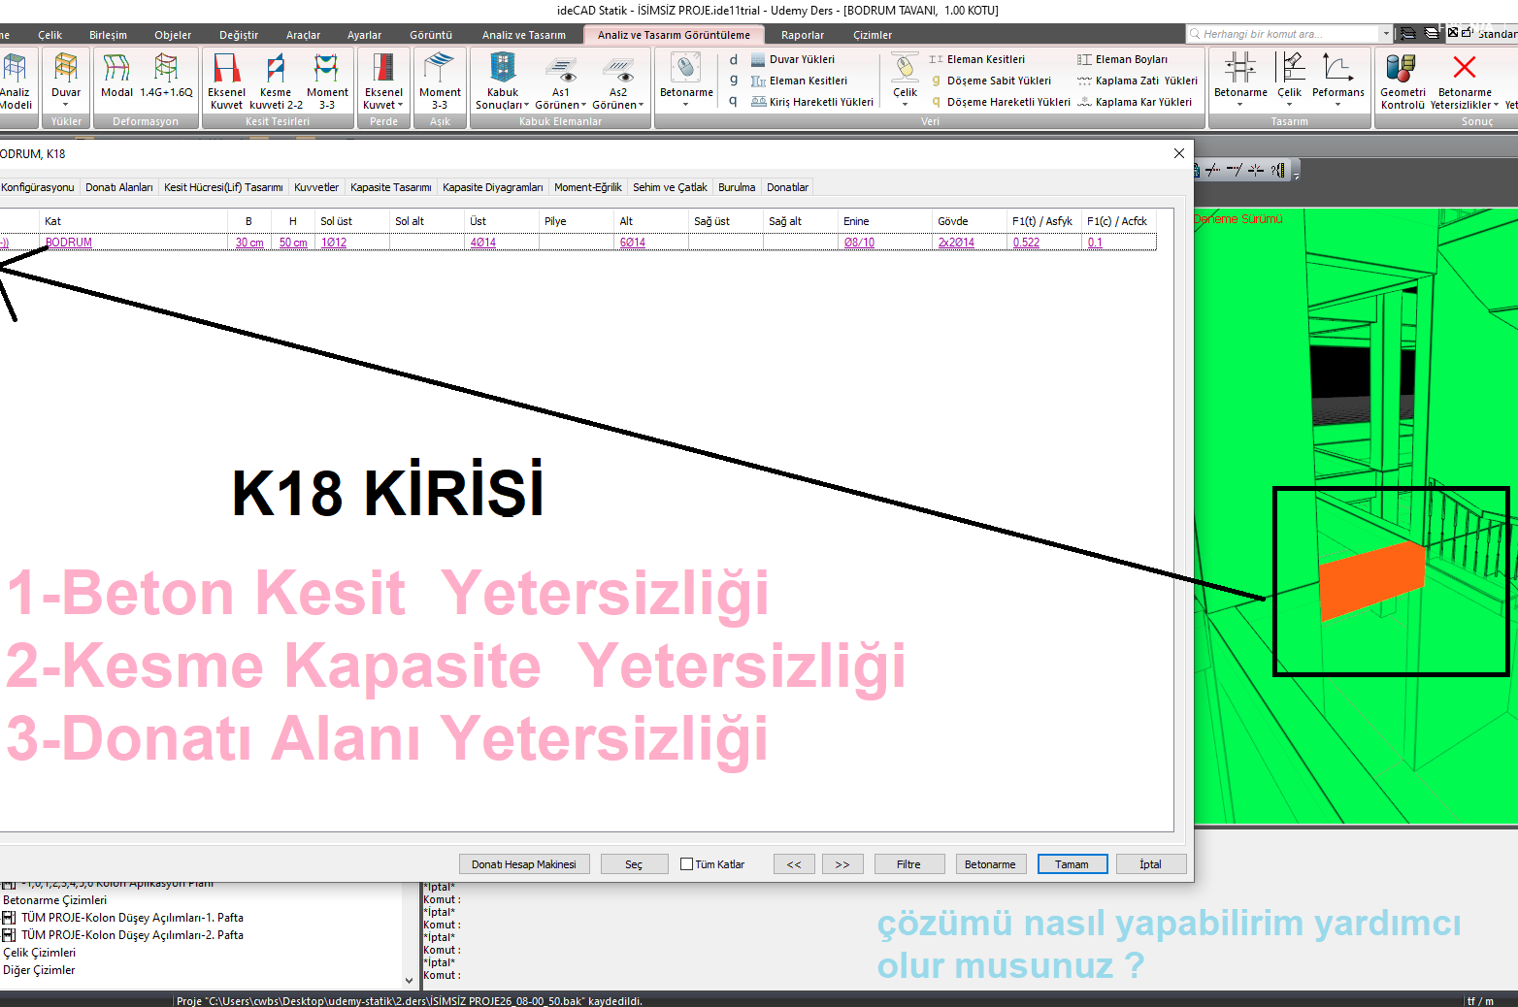Viewport: 1518px width, 1007px height.
Task: Switch to Moment-Eğrilik tab
Action: click(x=588, y=187)
